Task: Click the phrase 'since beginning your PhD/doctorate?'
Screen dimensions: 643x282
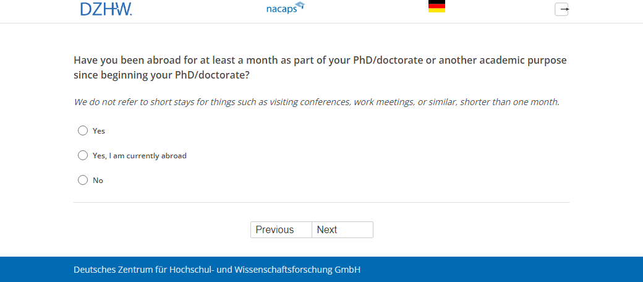Action: click(161, 75)
